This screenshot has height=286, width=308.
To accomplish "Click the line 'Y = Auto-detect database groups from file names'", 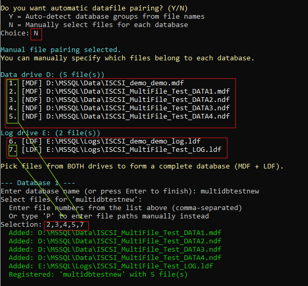I will coord(107,17).
